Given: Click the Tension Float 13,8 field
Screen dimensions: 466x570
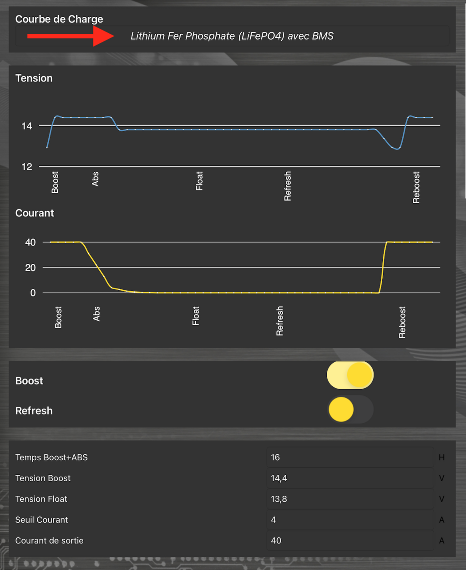Looking at the screenshot, I should tap(349, 499).
